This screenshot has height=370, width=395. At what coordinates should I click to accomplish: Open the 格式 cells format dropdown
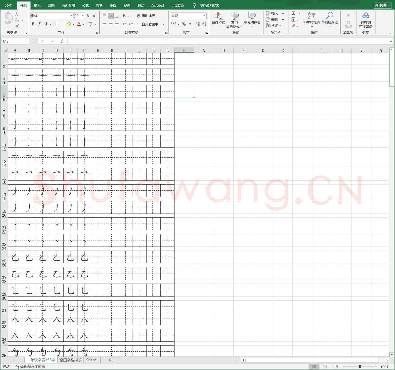274,26
